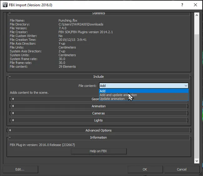Open the File content dropdown arrow

186,86
